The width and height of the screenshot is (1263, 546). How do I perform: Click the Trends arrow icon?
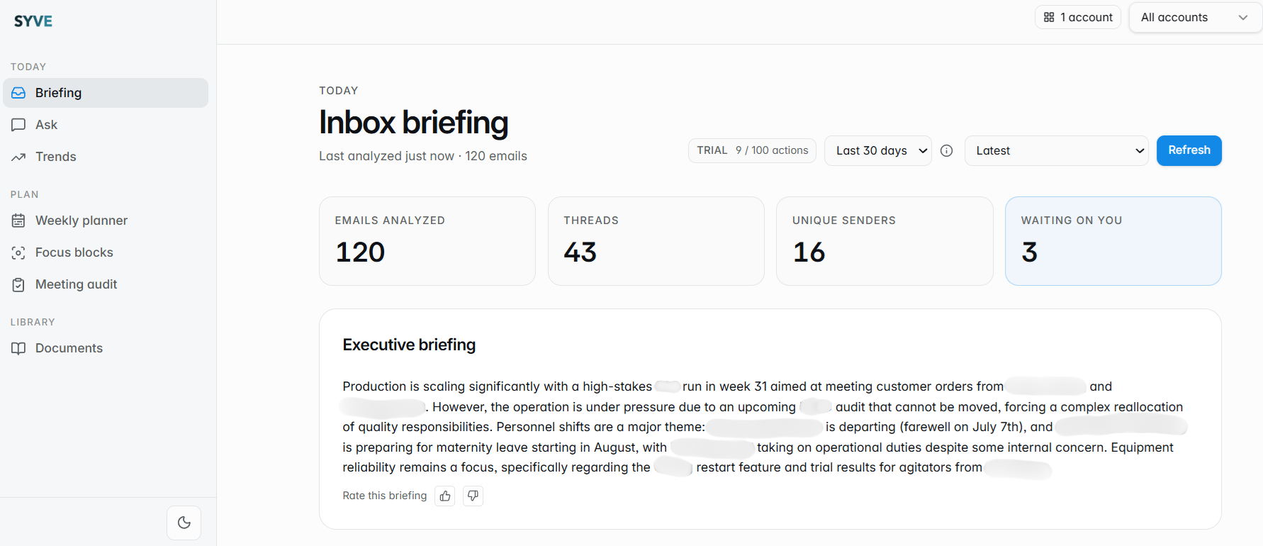point(18,157)
